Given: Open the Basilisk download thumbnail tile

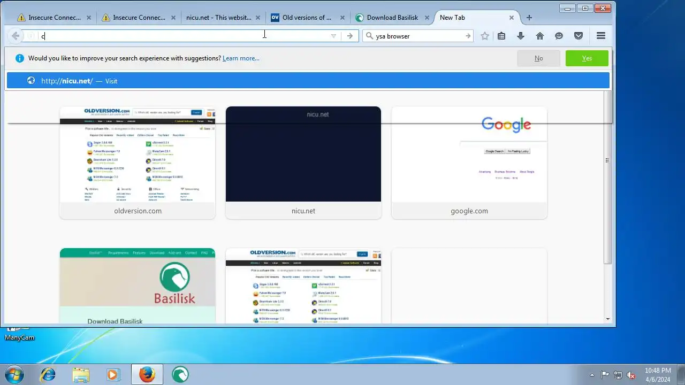Looking at the screenshot, I should click(138, 286).
